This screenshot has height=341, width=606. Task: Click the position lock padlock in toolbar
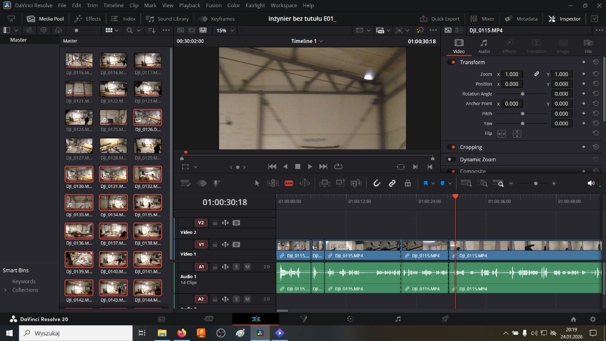pos(408,183)
